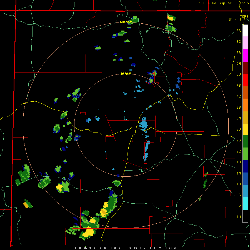Click the medium blue legend swatch
Viewport: 250px width, 250px height.
pos(245,179)
